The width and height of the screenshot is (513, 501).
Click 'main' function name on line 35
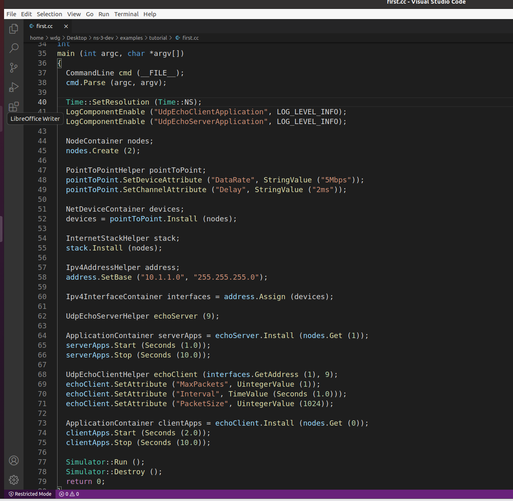[x=66, y=54]
